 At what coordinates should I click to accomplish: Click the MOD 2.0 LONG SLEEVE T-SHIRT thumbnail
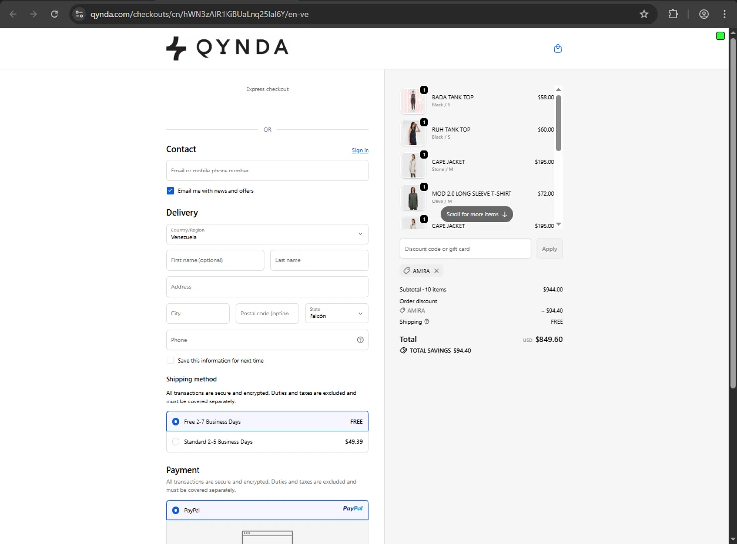(413, 198)
